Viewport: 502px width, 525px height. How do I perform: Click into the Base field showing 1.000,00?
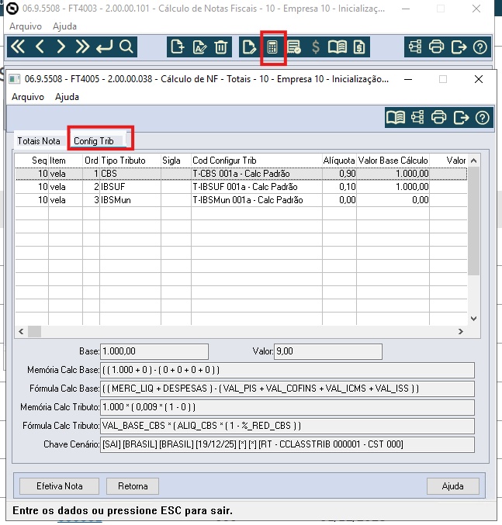[x=154, y=351]
